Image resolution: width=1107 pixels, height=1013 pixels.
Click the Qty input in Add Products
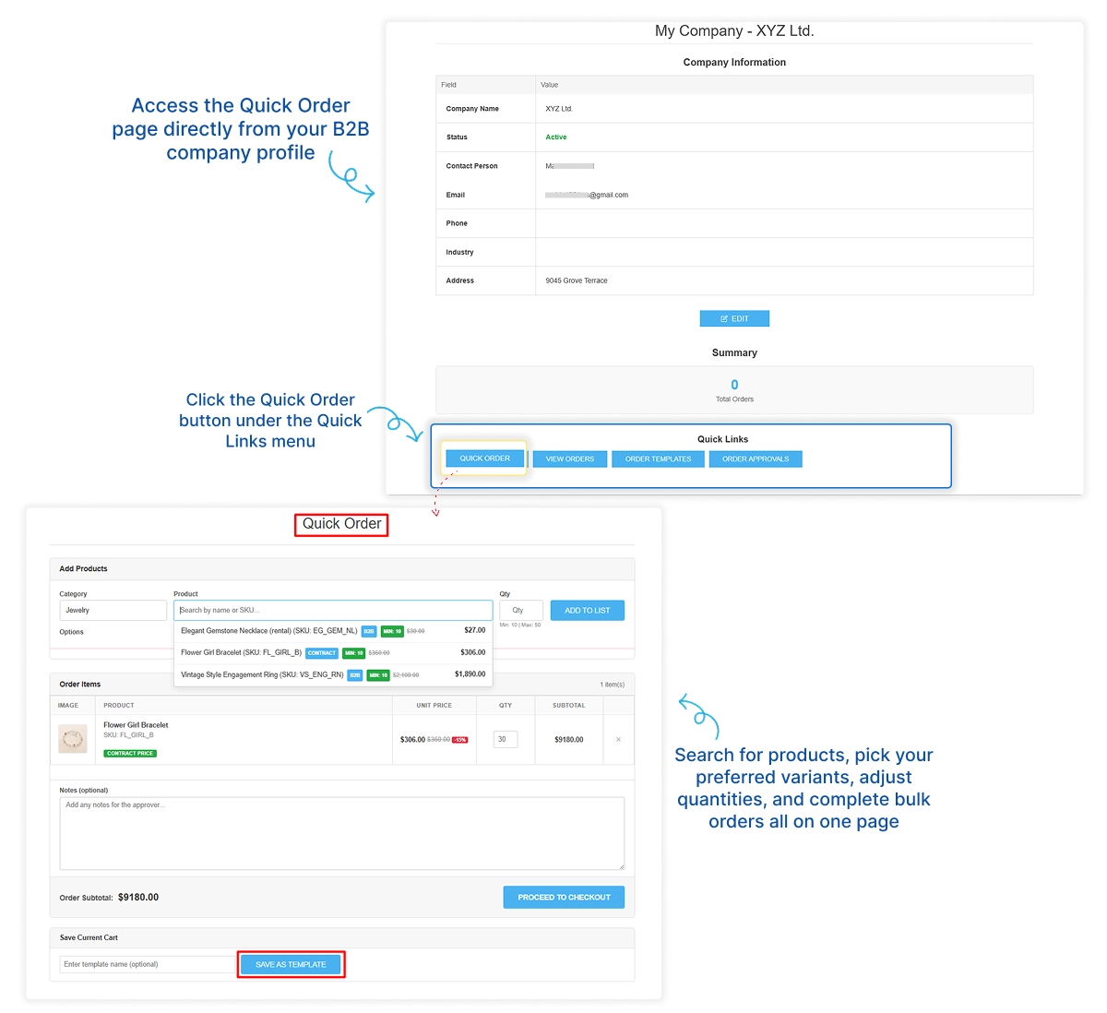[x=520, y=610]
